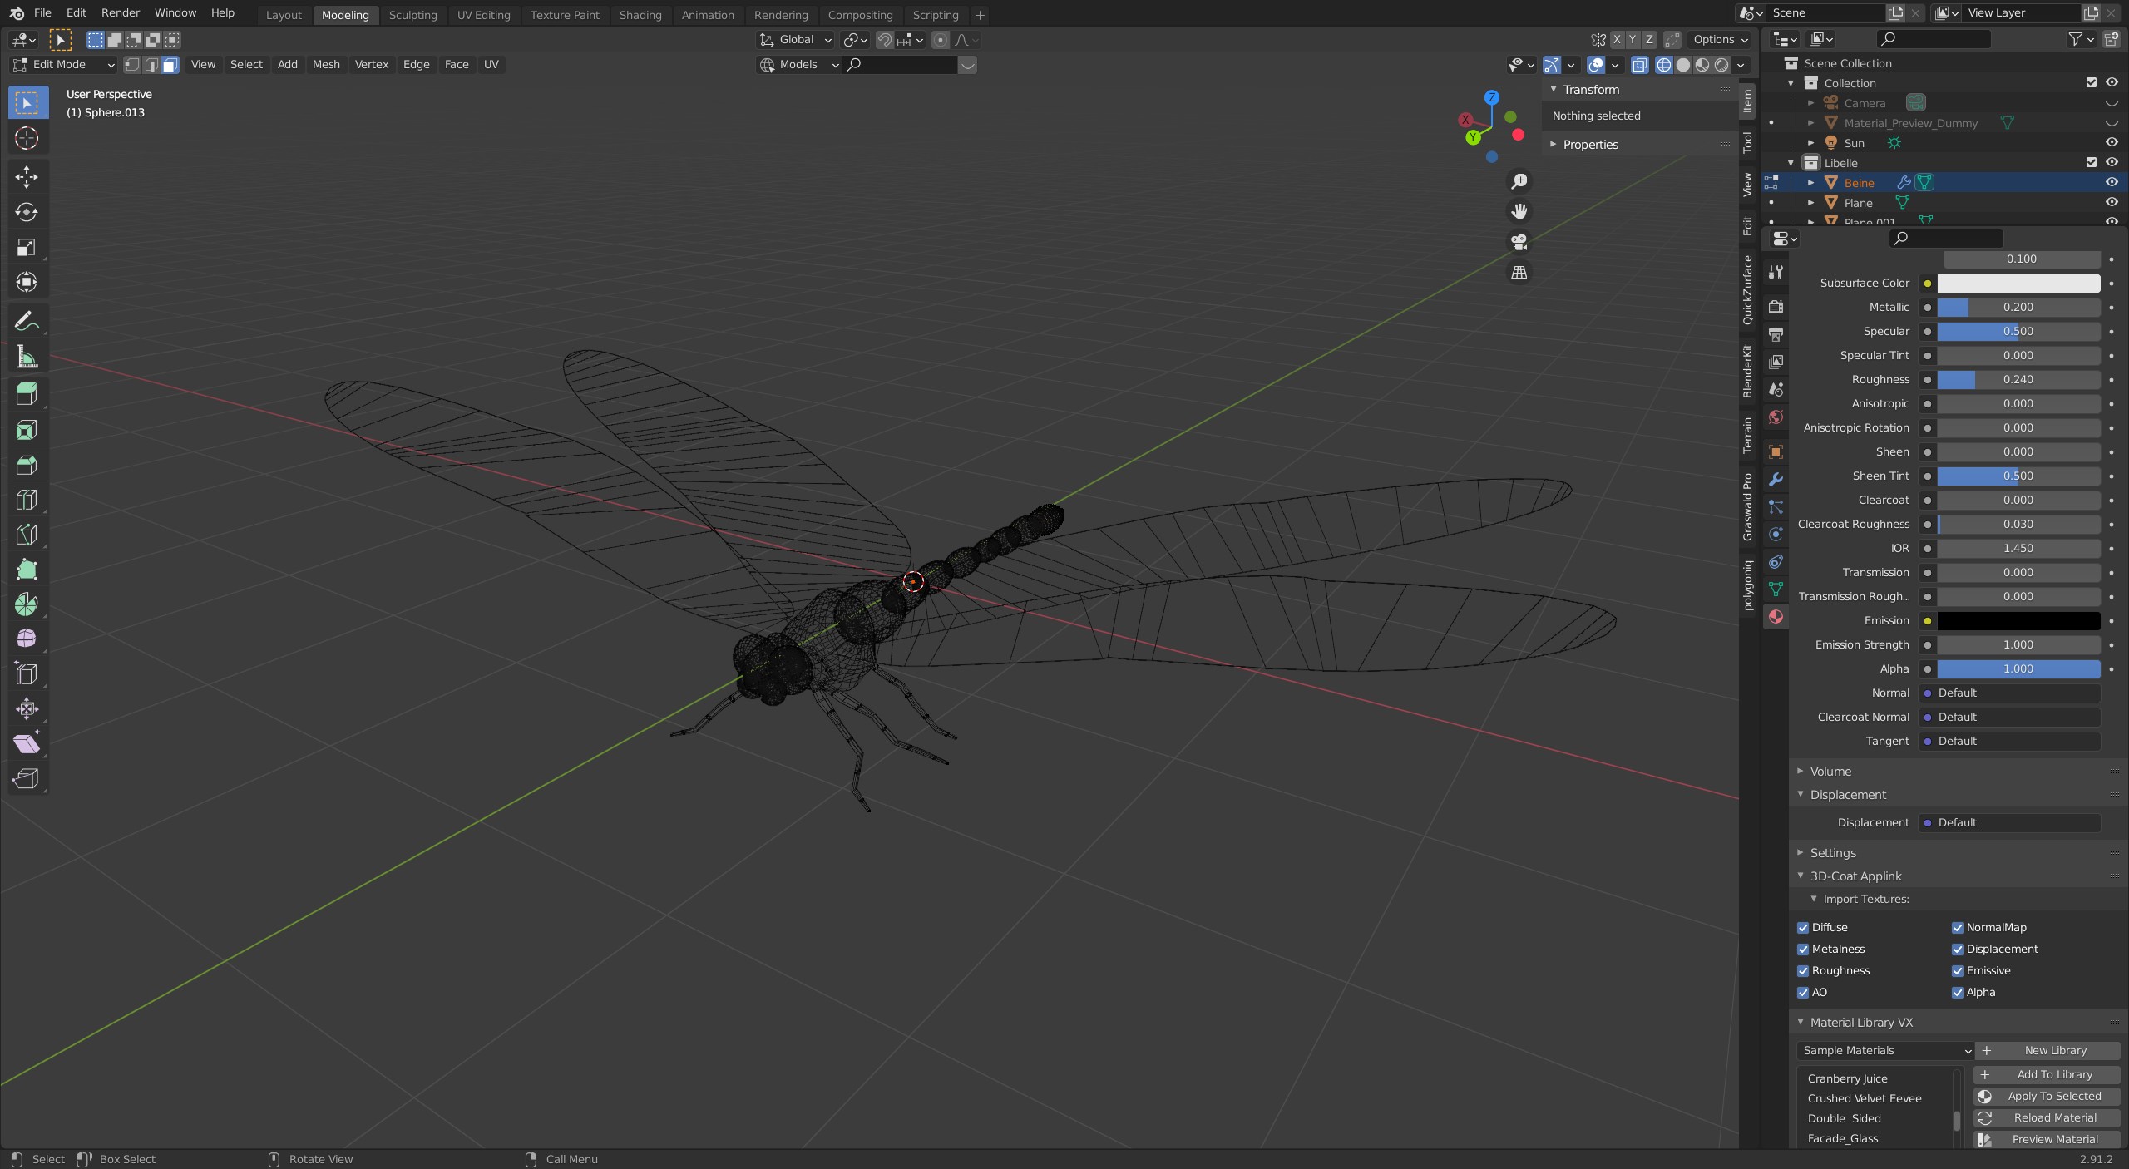2129x1169 pixels.
Task: Click the Apply To Selected button
Action: tap(2047, 1096)
